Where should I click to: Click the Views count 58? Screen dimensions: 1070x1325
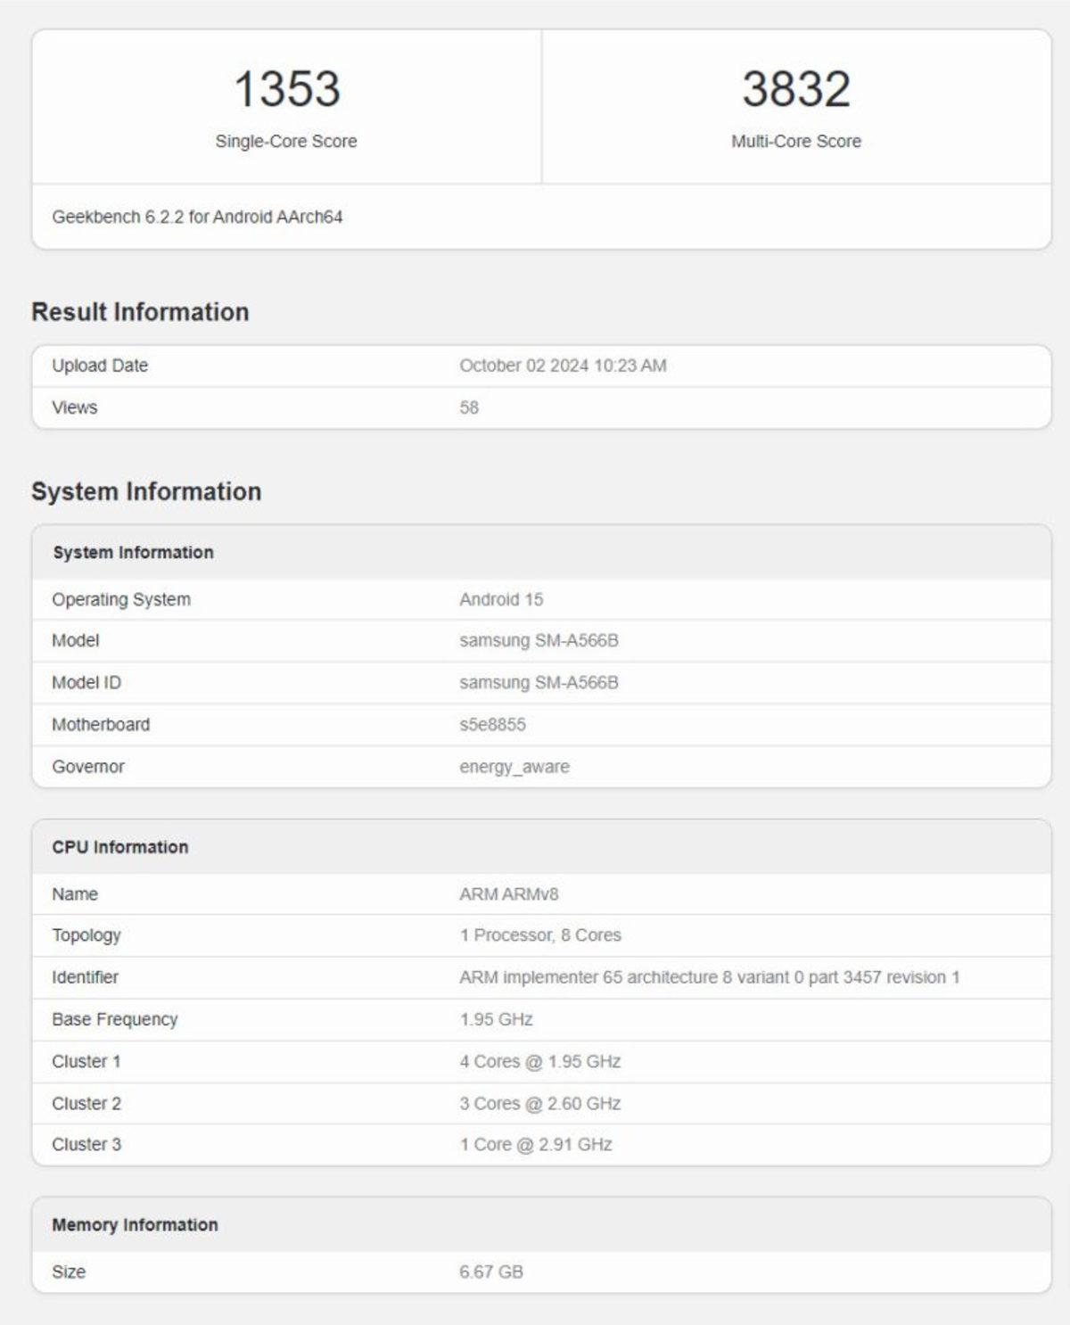[x=469, y=407]
